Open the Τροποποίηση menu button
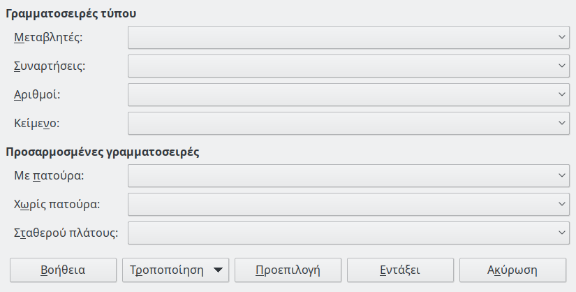This screenshot has width=576, height=292. [x=168, y=269]
